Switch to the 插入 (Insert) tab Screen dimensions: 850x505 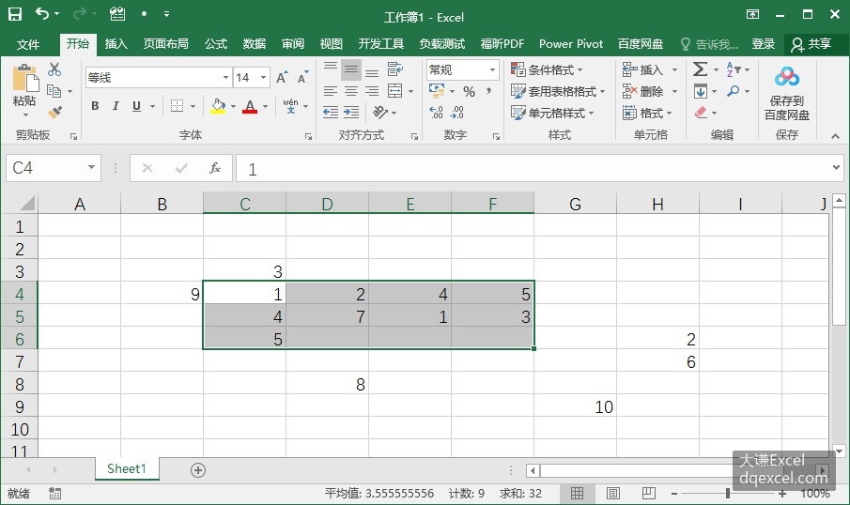[116, 44]
